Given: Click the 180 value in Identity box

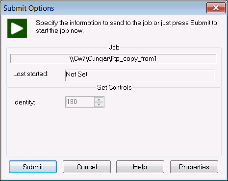Looking at the screenshot, I should 72,102.
